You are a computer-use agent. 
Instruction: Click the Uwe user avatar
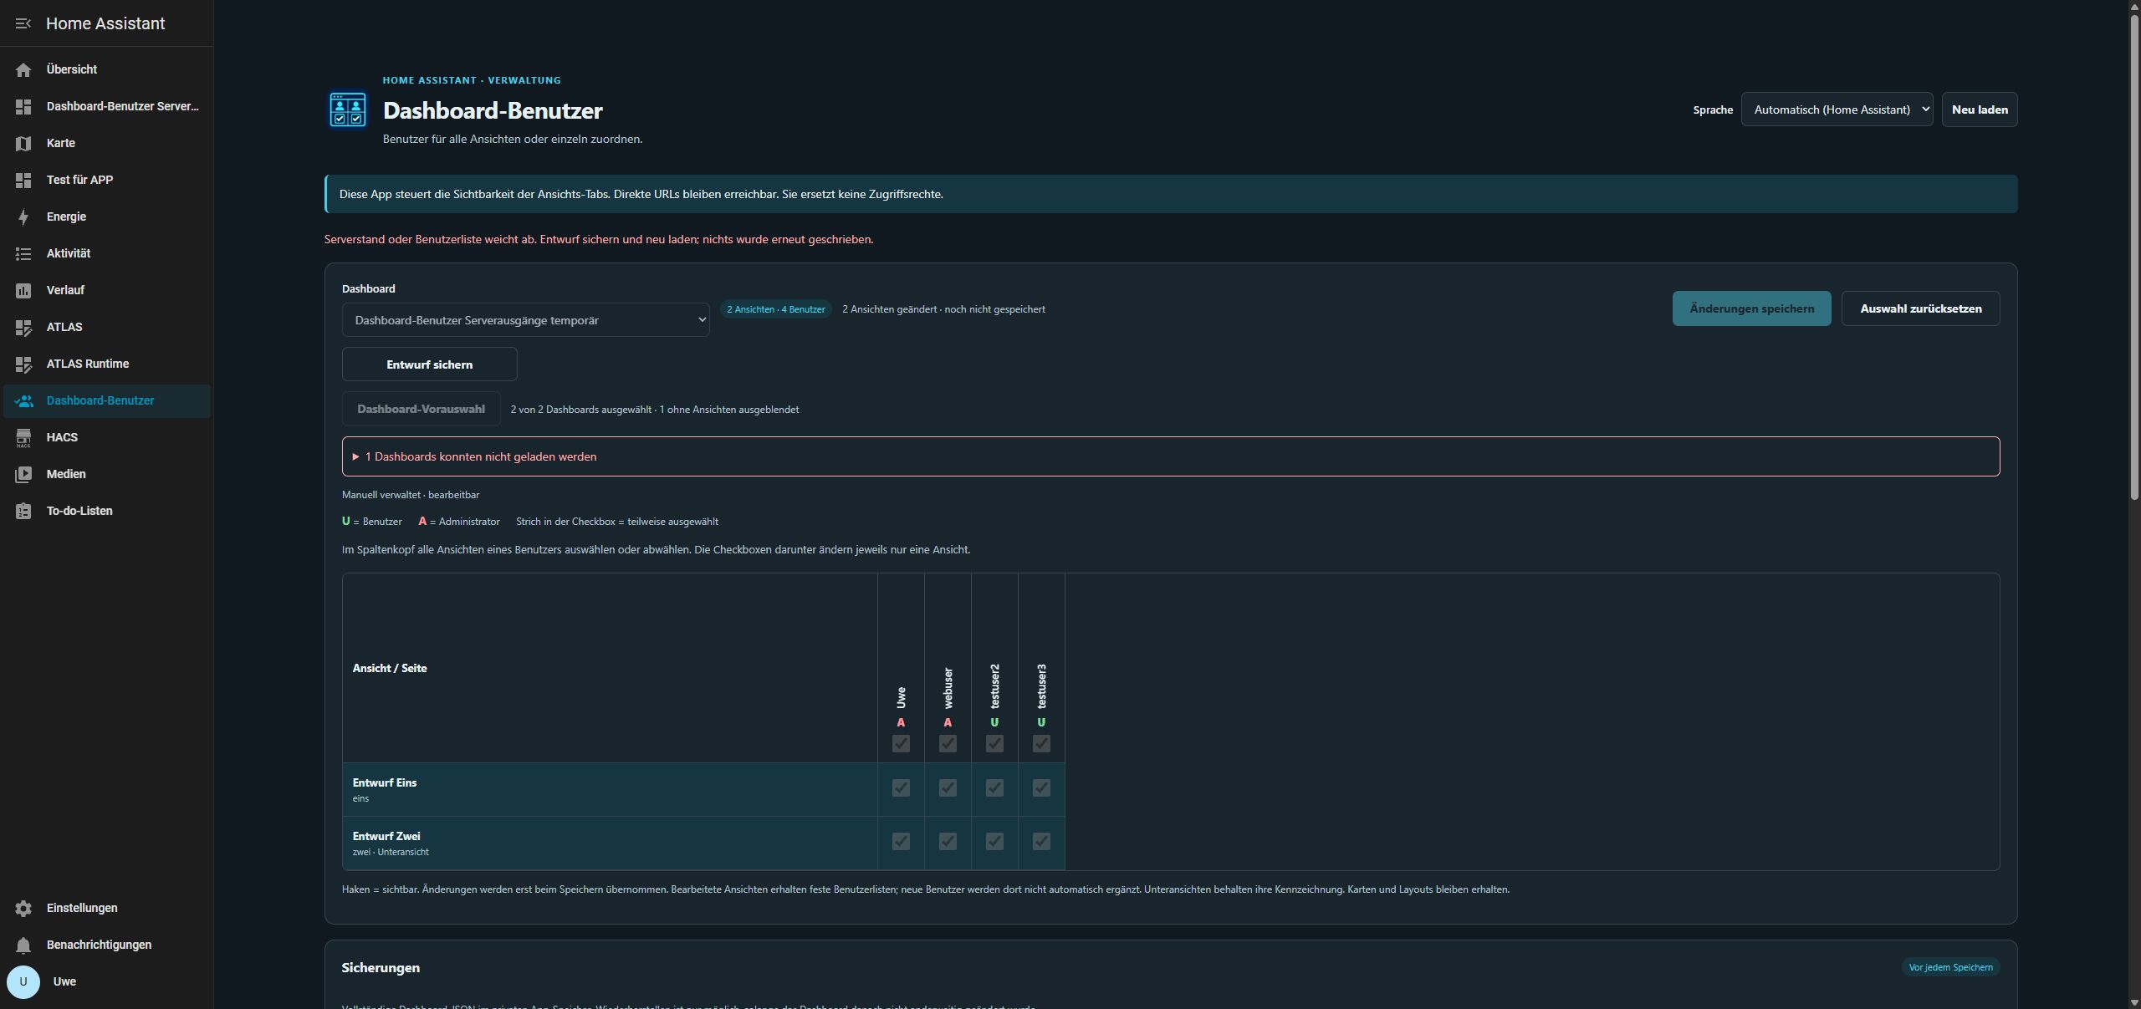click(x=23, y=981)
